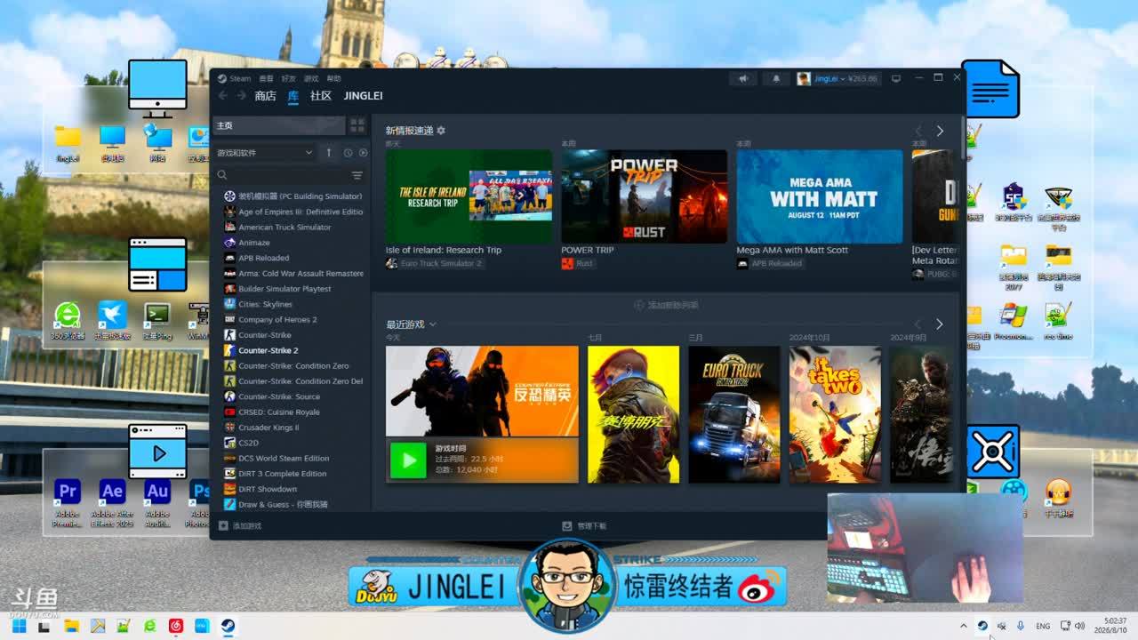Screen dimensions: 1138x640
Task: Open advanced filter options beside library search
Action: (357, 175)
